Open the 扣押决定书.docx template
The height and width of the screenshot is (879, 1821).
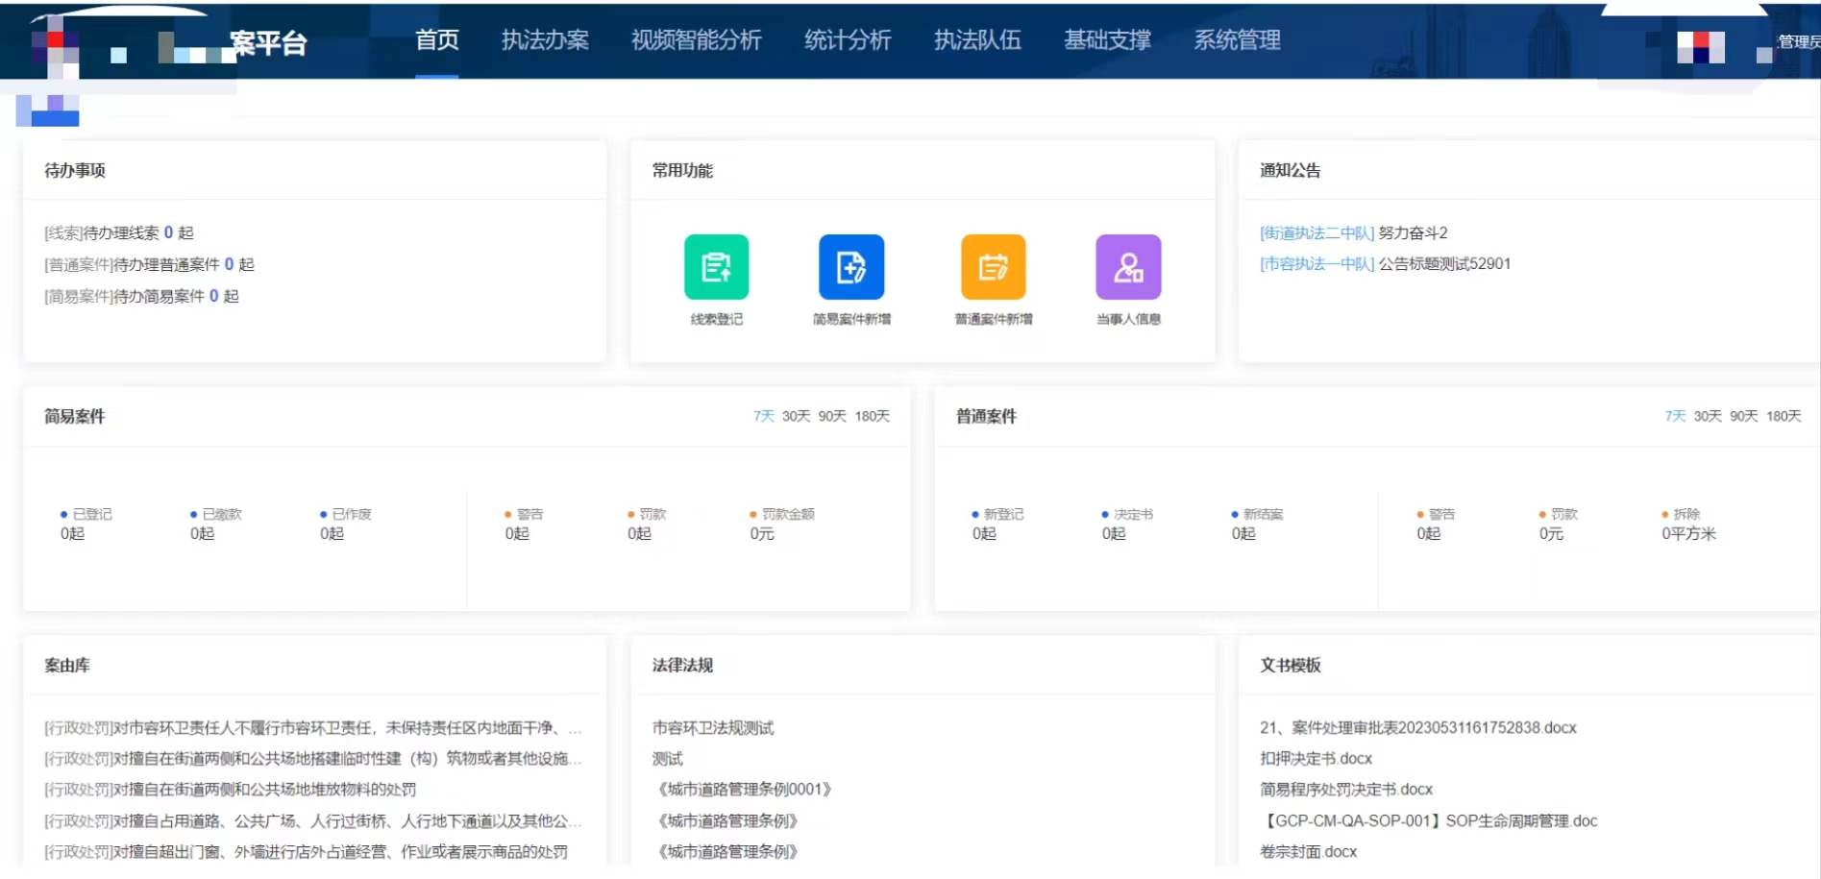click(x=1317, y=759)
